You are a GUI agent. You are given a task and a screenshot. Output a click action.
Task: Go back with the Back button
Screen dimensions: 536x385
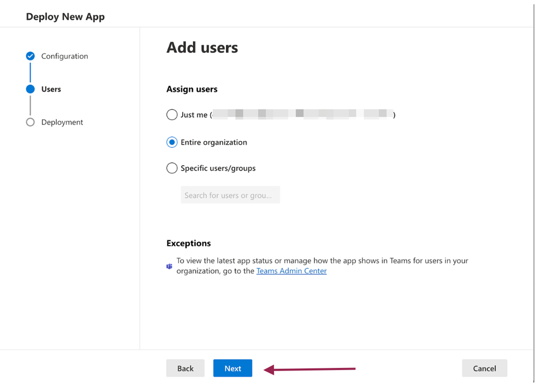(x=185, y=368)
